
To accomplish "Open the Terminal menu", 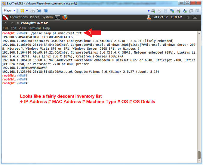I will [35, 28].
